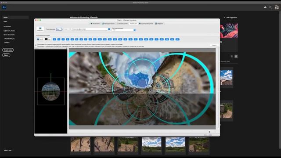Click the panorama preview image in Hugin

(x=142, y=89)
